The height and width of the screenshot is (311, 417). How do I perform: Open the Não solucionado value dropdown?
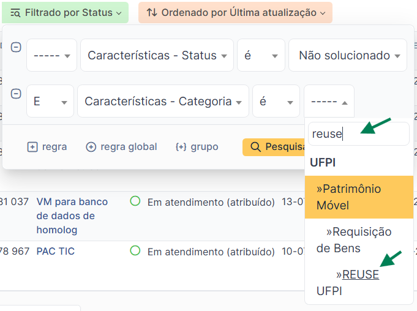point(348,55)
